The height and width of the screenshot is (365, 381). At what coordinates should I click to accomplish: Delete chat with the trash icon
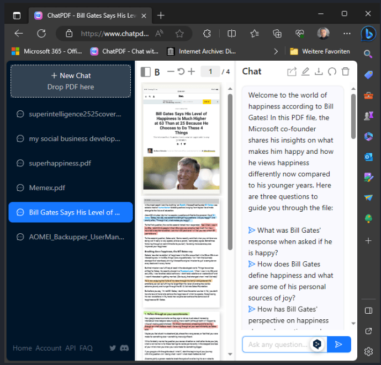346,71
